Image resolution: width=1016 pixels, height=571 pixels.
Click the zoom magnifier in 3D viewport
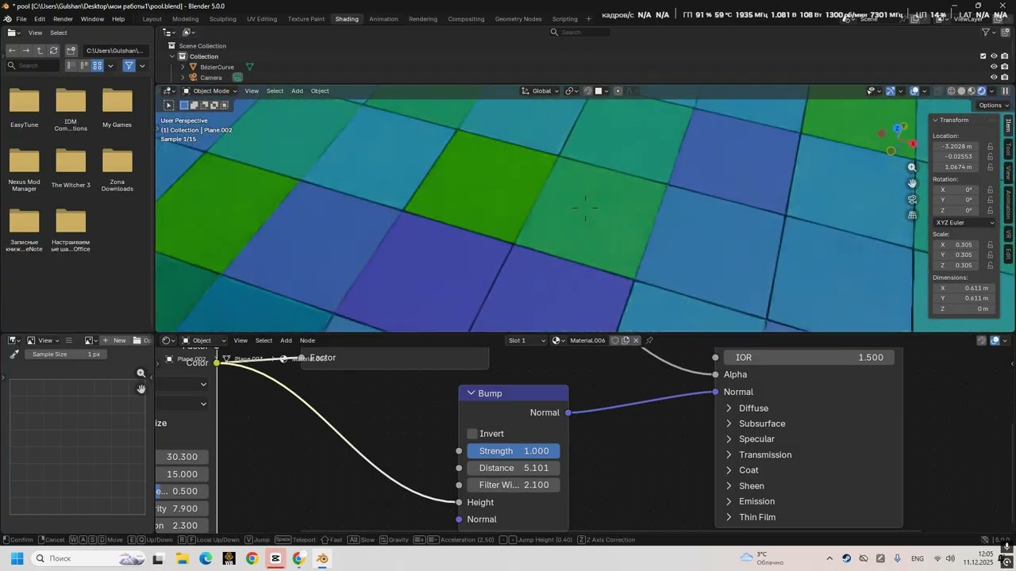(x=912, y=167)
